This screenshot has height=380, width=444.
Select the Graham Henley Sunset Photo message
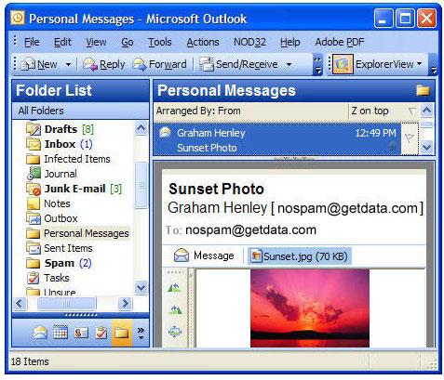[x=276, y=140]
